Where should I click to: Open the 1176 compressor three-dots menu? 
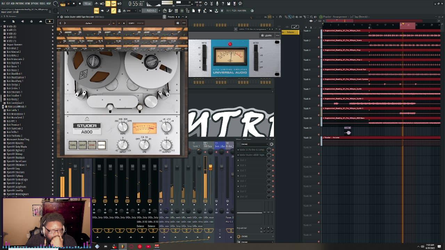(277, 35)
